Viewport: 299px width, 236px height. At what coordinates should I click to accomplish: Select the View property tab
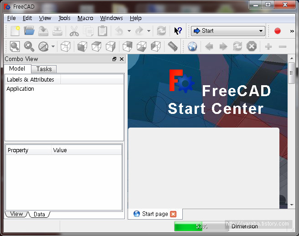point(16,214)
